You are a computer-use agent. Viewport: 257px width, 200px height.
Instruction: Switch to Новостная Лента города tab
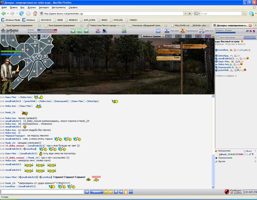tap(106, 25)
